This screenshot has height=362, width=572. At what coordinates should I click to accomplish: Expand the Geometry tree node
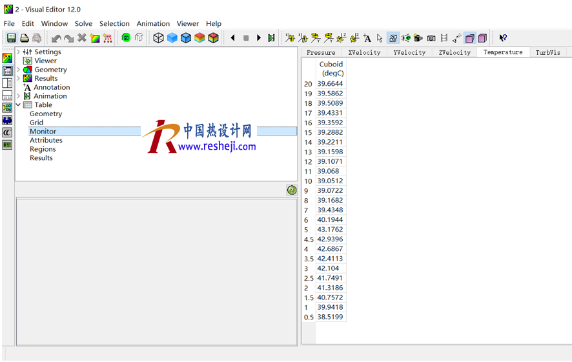[19, 70]
